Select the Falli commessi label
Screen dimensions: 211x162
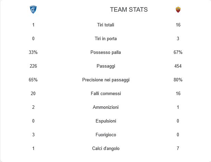106,93
